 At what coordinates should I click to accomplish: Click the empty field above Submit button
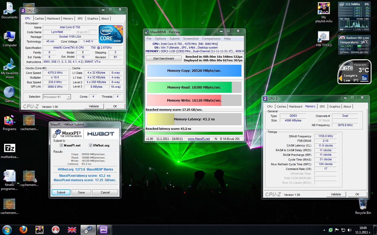[x=85, y=186]
